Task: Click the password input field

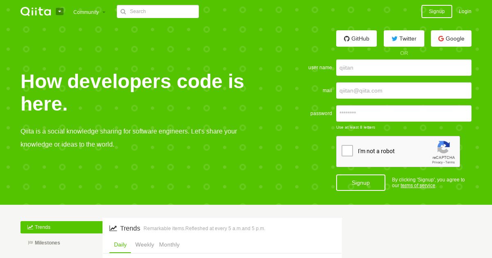Action: [404, 113]
